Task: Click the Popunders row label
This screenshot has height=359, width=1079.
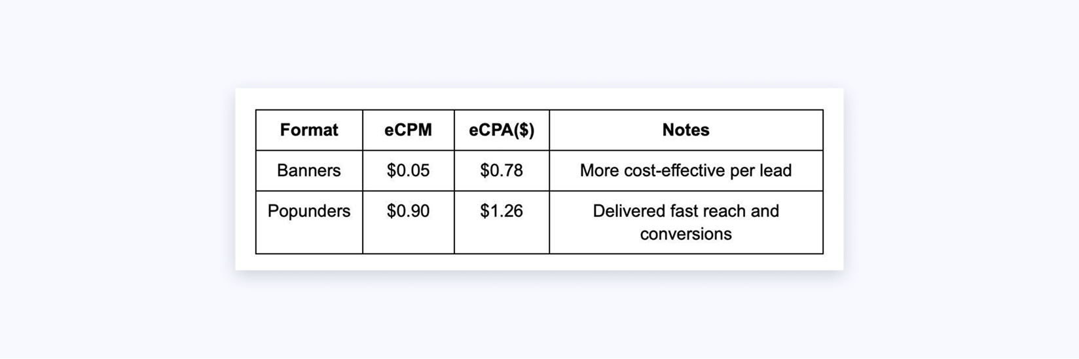Action: (x=309, y=211)
